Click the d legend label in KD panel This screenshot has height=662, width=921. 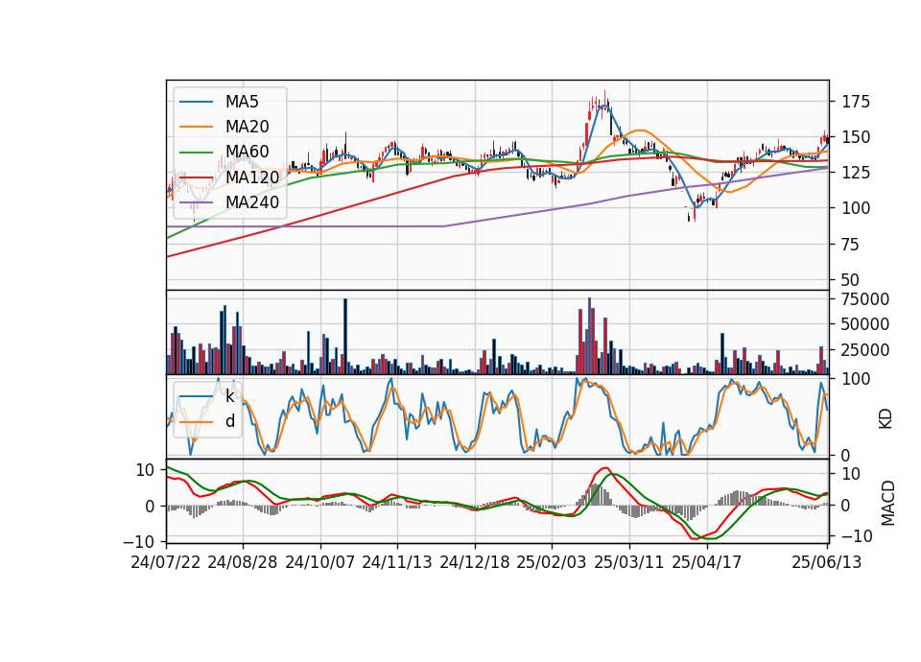click(229, 421)
